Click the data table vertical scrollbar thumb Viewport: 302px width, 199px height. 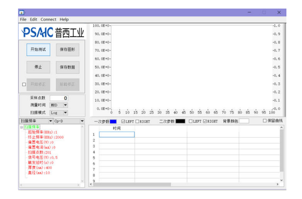coord(281,151)
